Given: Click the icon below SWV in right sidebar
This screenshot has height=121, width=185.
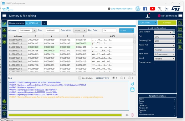Looking at the screenshot, I should [x=180, y=41].
